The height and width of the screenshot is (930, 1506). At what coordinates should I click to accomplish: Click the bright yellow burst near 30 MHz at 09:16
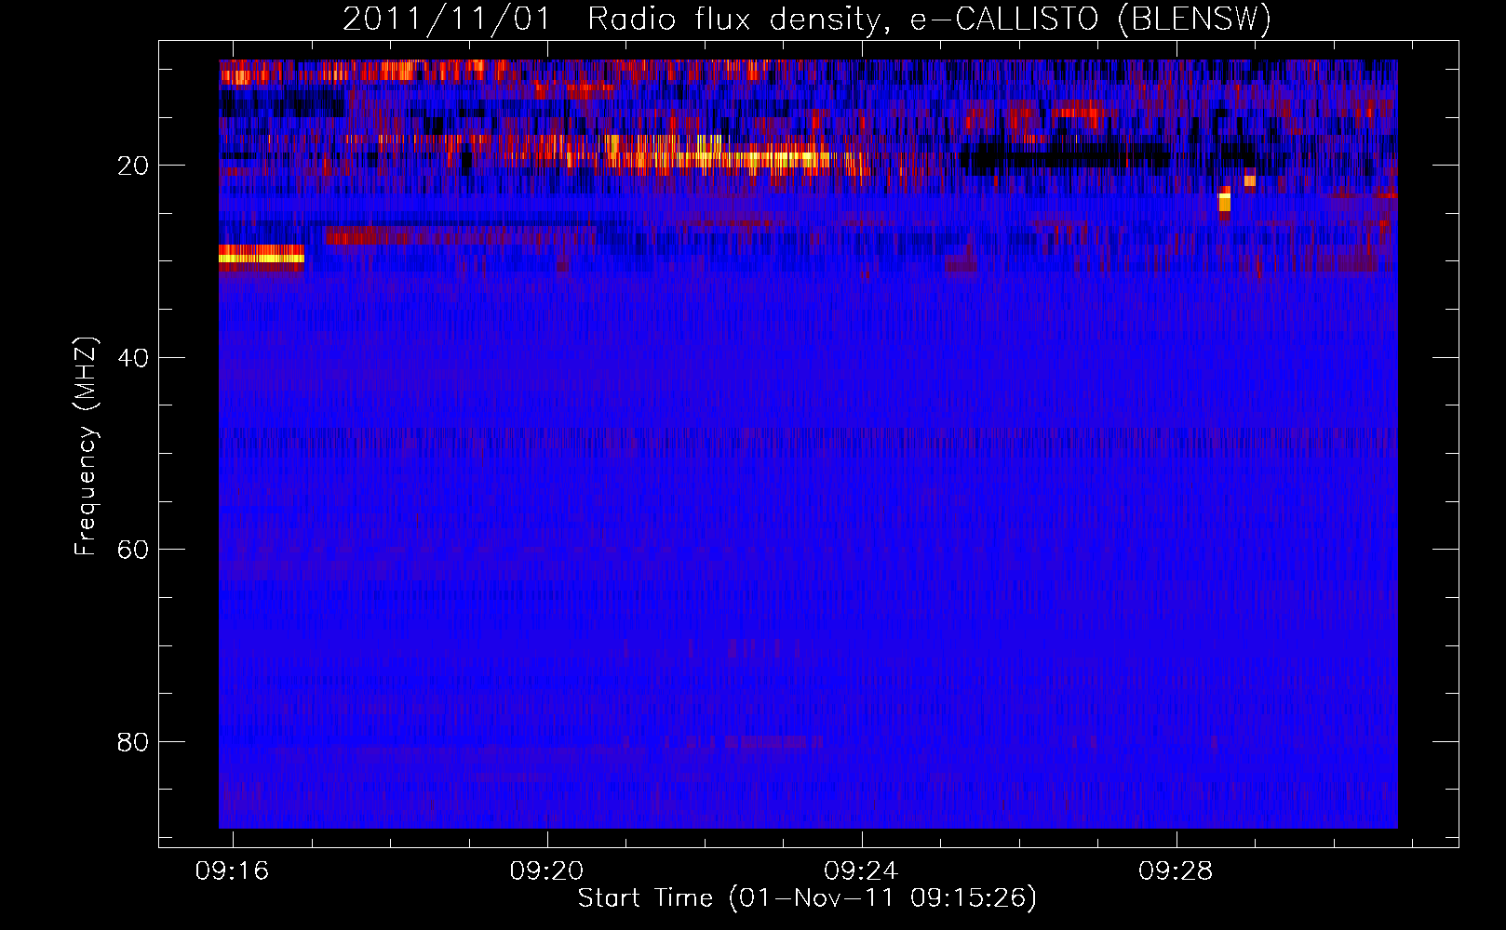pos(262,256)
